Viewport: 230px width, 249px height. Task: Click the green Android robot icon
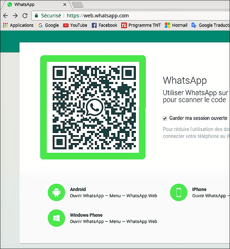click(x=56, y=192)
